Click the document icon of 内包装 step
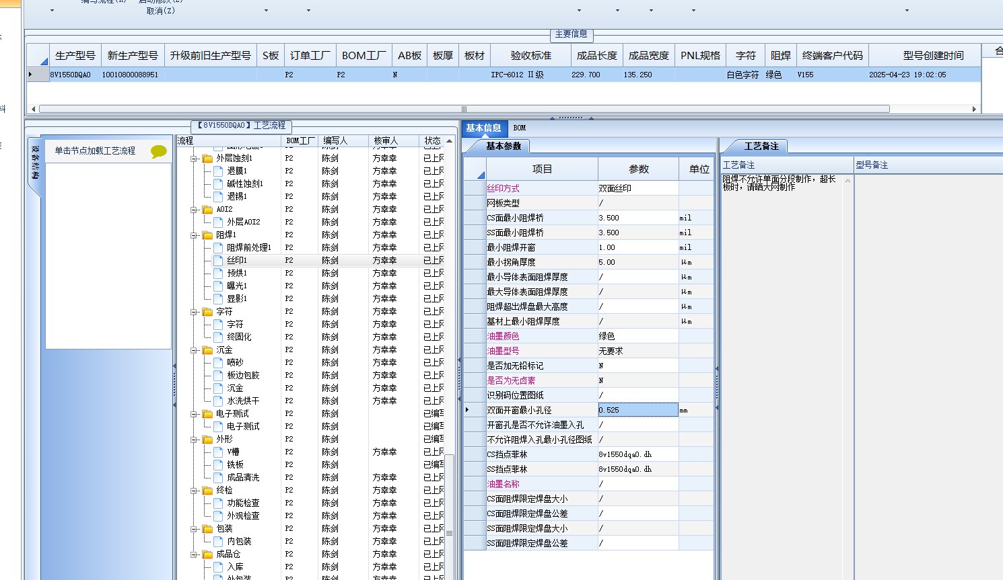The image size is (1003, 580). coord(219,541)
